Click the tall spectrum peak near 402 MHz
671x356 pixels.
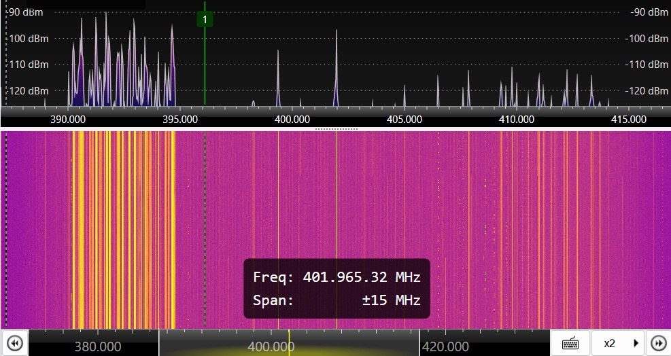click(x=337, y=68)
